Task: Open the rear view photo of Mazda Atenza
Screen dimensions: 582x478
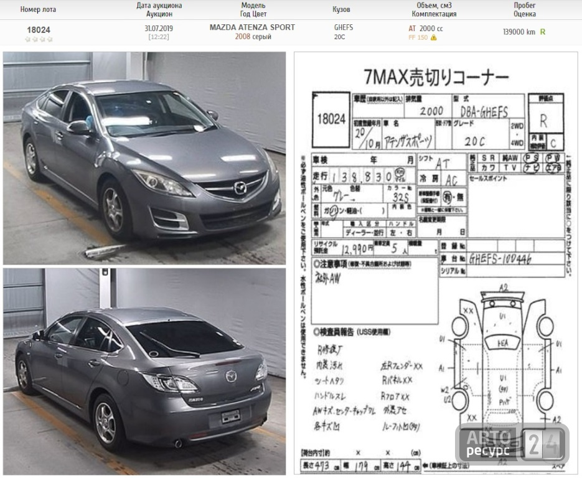Action: pyautogui.click(x=144, y=372)
